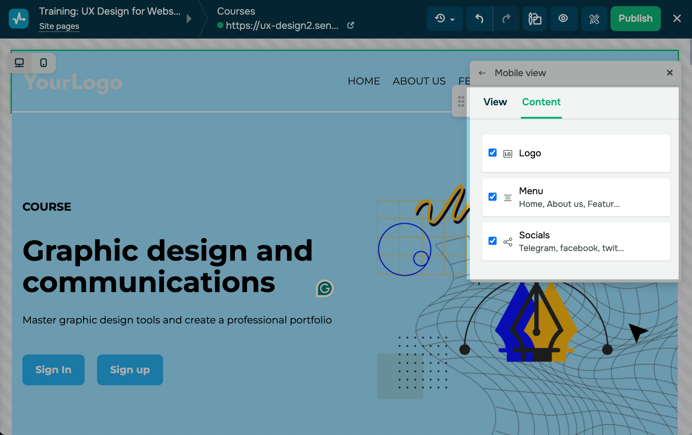
Task: Disable the Socials checkbox
Action: tap(493, 241)
